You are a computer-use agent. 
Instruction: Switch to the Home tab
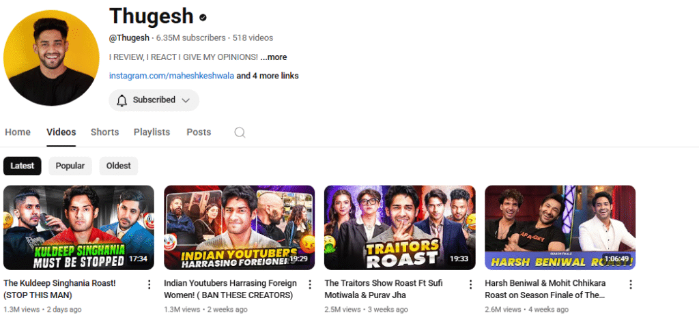18,132
